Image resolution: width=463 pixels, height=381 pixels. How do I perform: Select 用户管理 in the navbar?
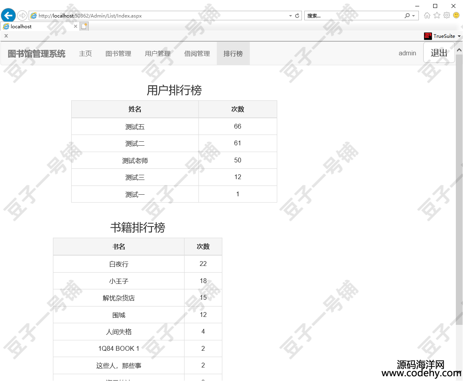[158, 53]
